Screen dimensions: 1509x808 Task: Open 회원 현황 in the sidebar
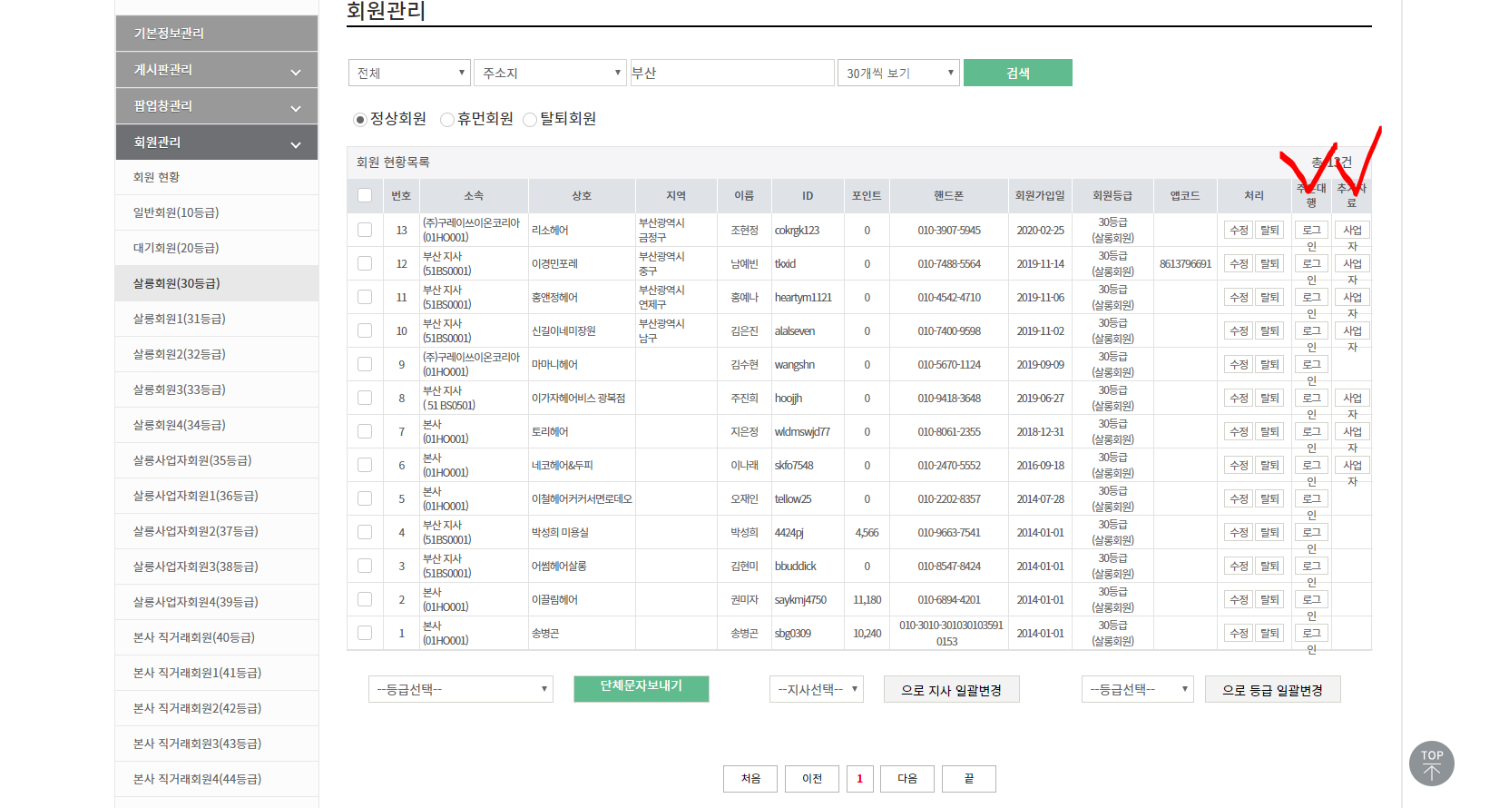click(217, 177)
